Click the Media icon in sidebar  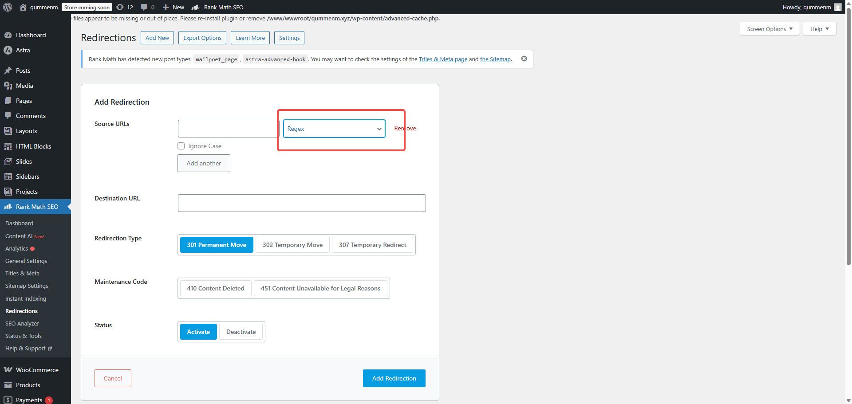click(8, 86)
